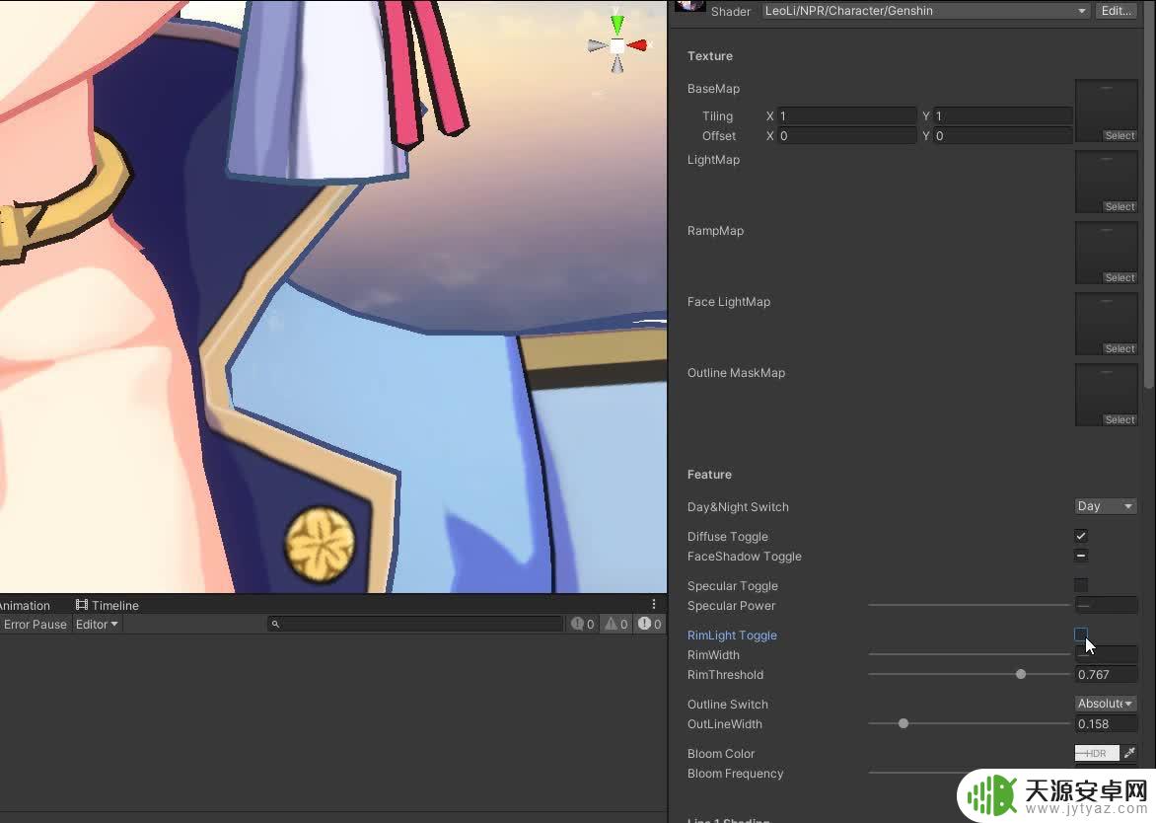The height and width of the screenshot is (823, 1156).
Task: Click the Bloom Color eyedropper icon
Action: [1130, 753]
